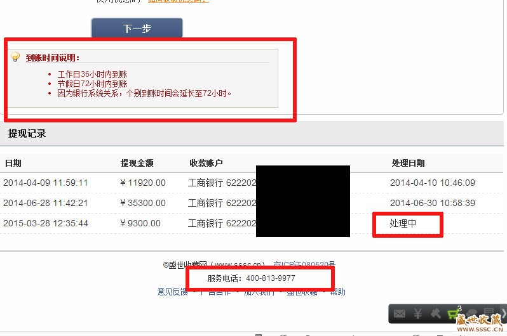Click the 处理中 status of the 2015-03-28 withdrawal
Viewport: 507px width, 336px height.
[403, 223]
